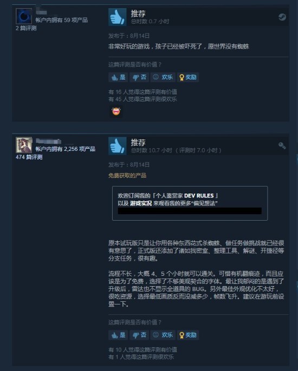This screenshot has height=371, width=298.
Task: Mark the second review as 欢乐 funny
Action: click(x=163, y=335)
